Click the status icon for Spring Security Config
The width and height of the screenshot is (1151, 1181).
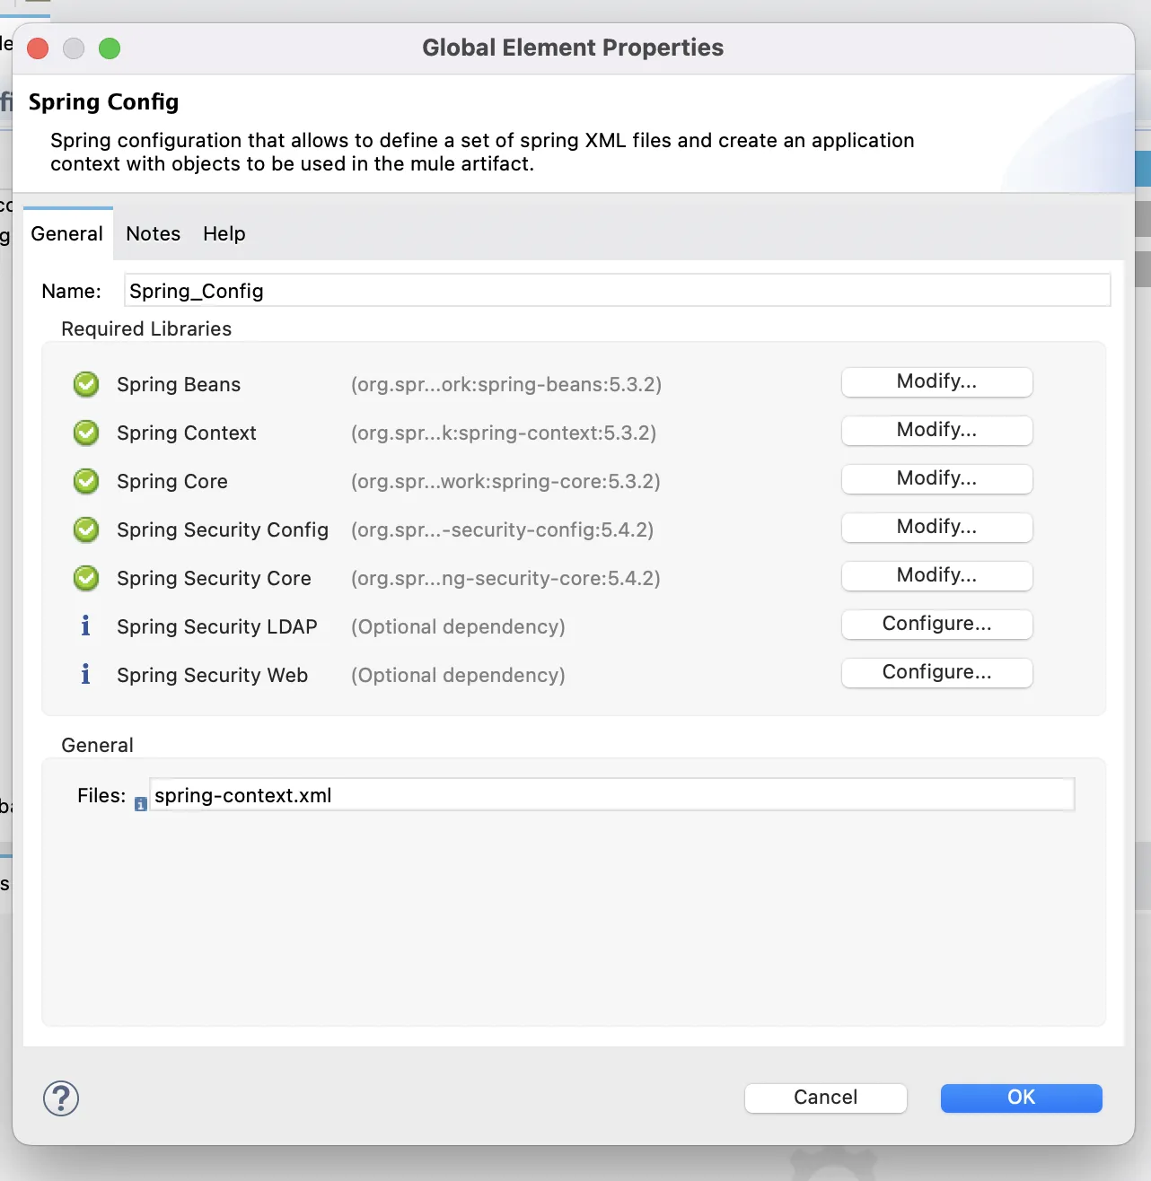(x=86, y=530)
